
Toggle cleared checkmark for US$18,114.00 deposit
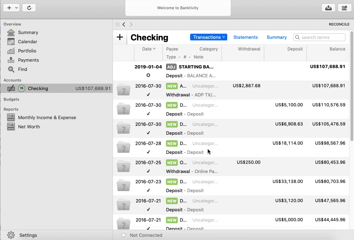point(148,152)
